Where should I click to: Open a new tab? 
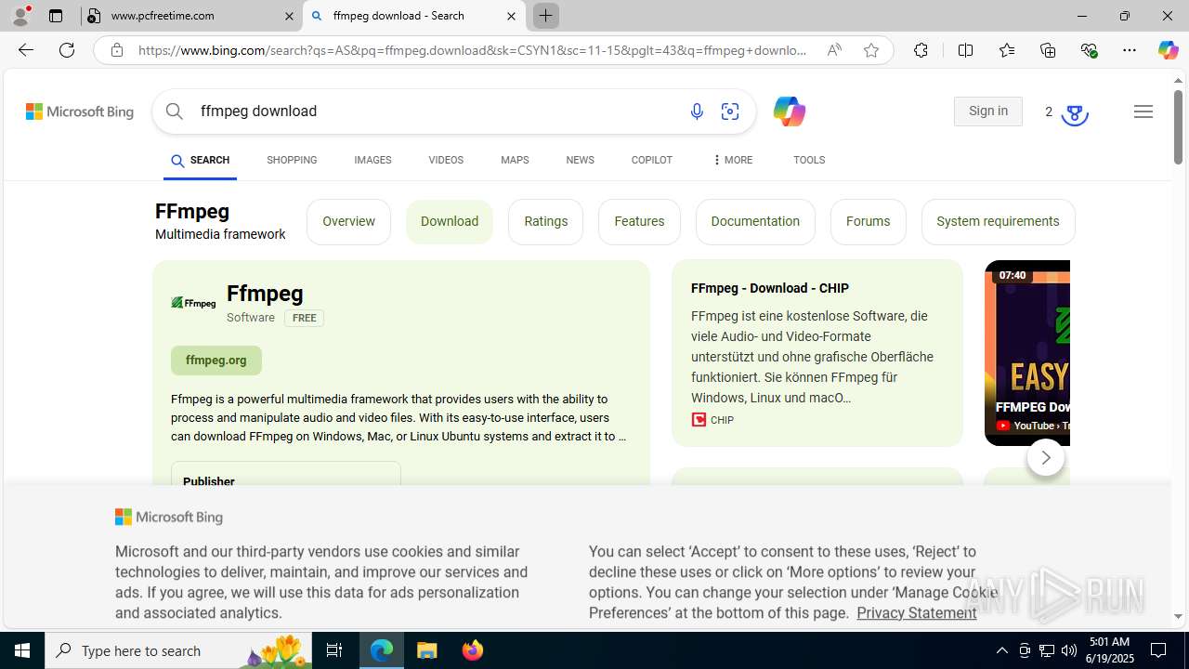(546, 16)
